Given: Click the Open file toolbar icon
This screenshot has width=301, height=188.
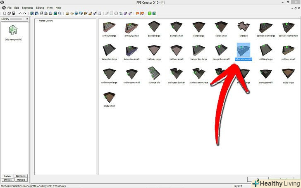Looking at the screenshot, I should pos(9,13).
